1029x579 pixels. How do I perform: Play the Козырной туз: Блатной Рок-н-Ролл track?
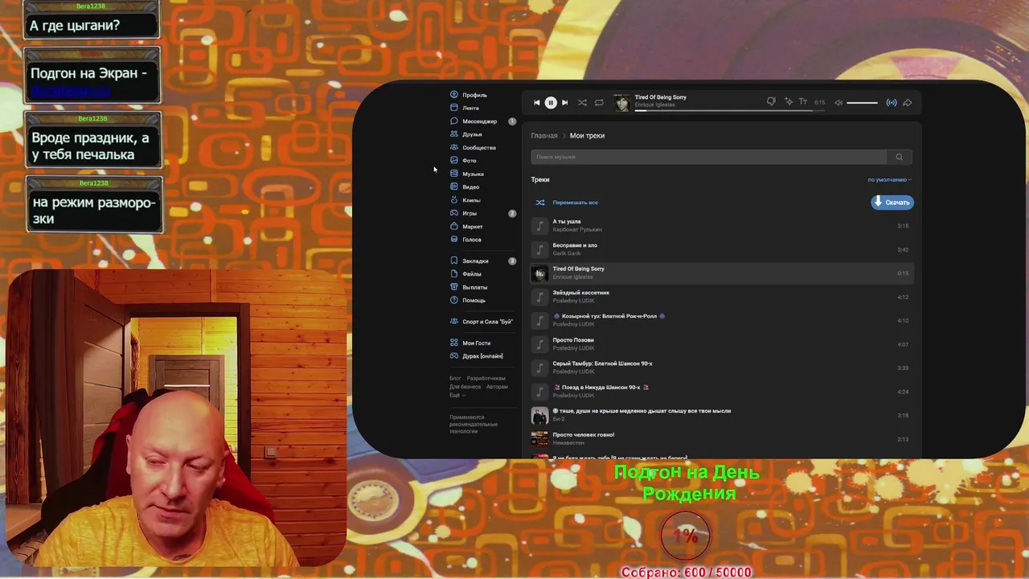[x=722, y=321]
